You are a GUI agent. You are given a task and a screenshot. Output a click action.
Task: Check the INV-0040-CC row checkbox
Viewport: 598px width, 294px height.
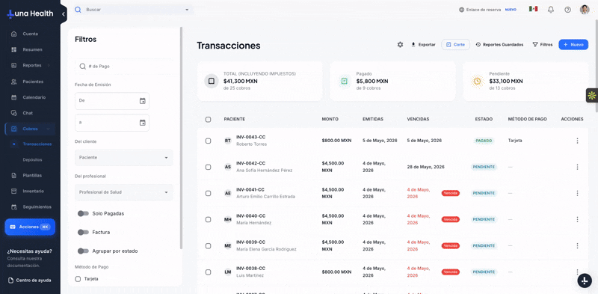[x=209, y=220]
